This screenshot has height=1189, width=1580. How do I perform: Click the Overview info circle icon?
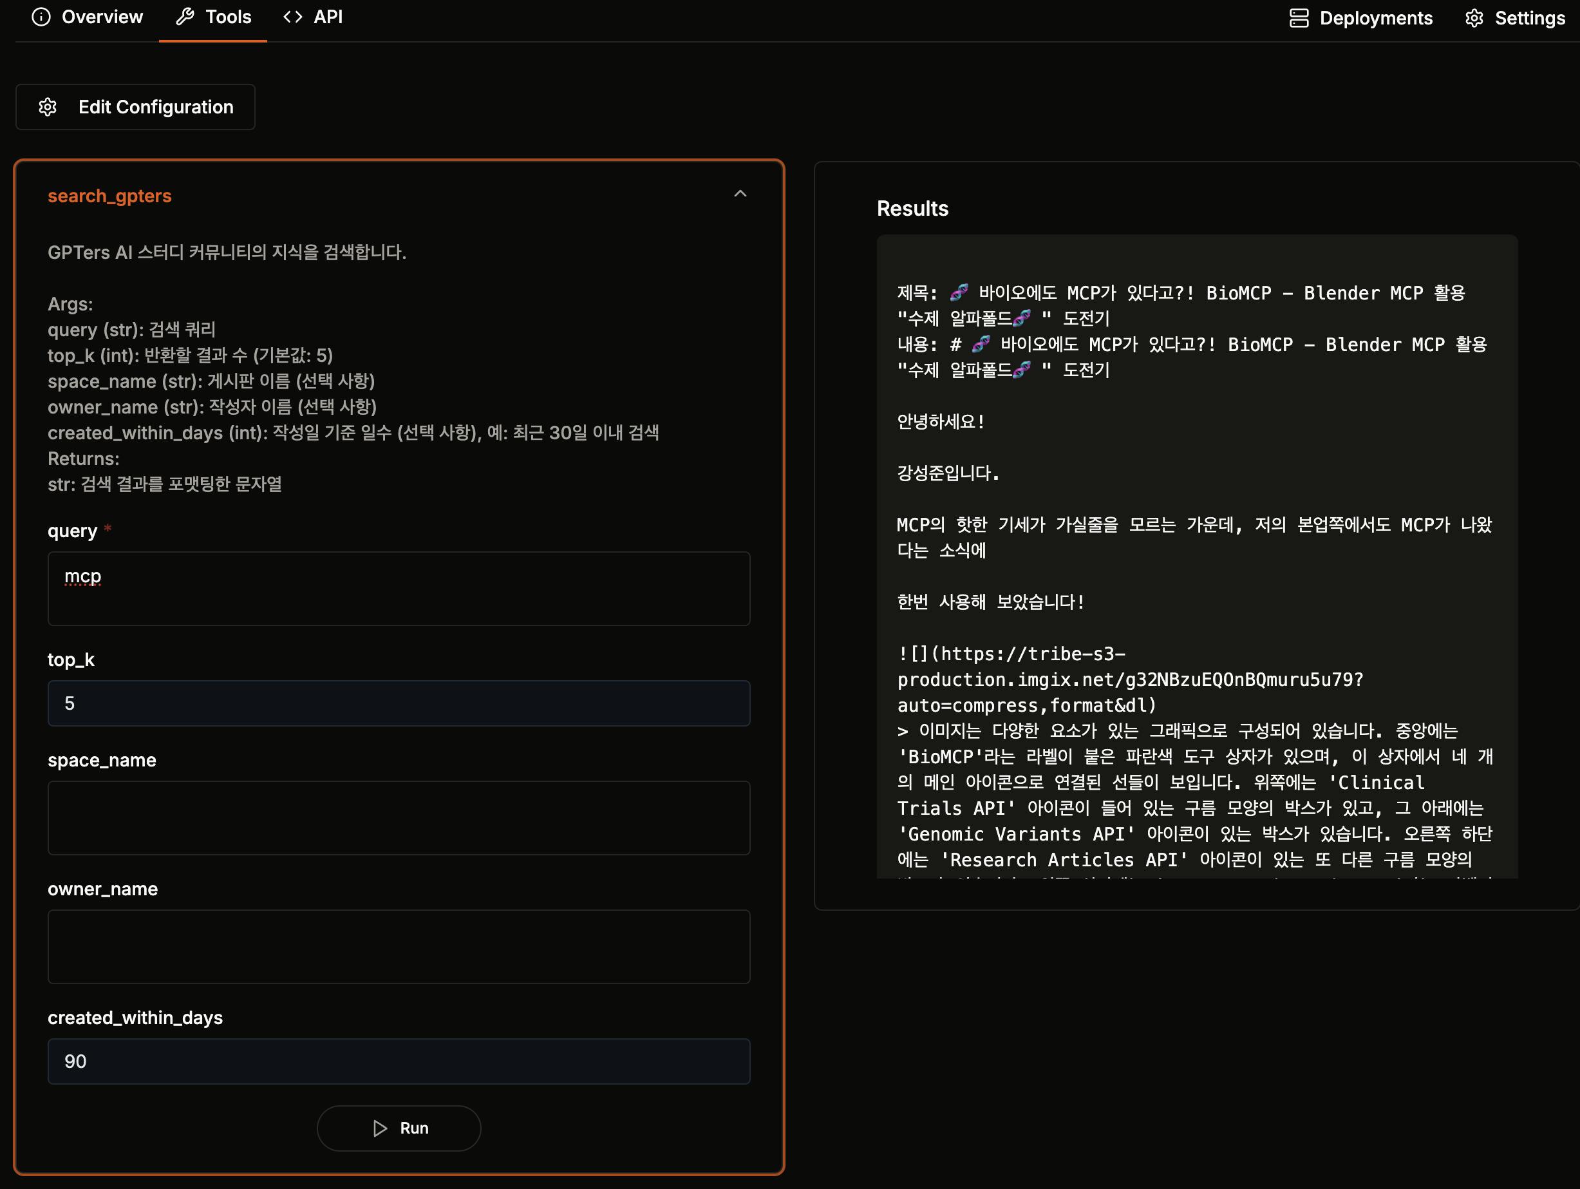[x=41, y=17]
